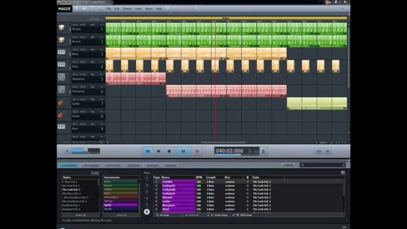Clear the search field with the X
Image resolution: width=407 pixels, height=229 pixels.
pyautogui.click(x=343, y=165)
